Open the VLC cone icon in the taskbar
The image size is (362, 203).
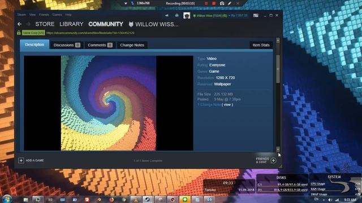click(136, 200)
